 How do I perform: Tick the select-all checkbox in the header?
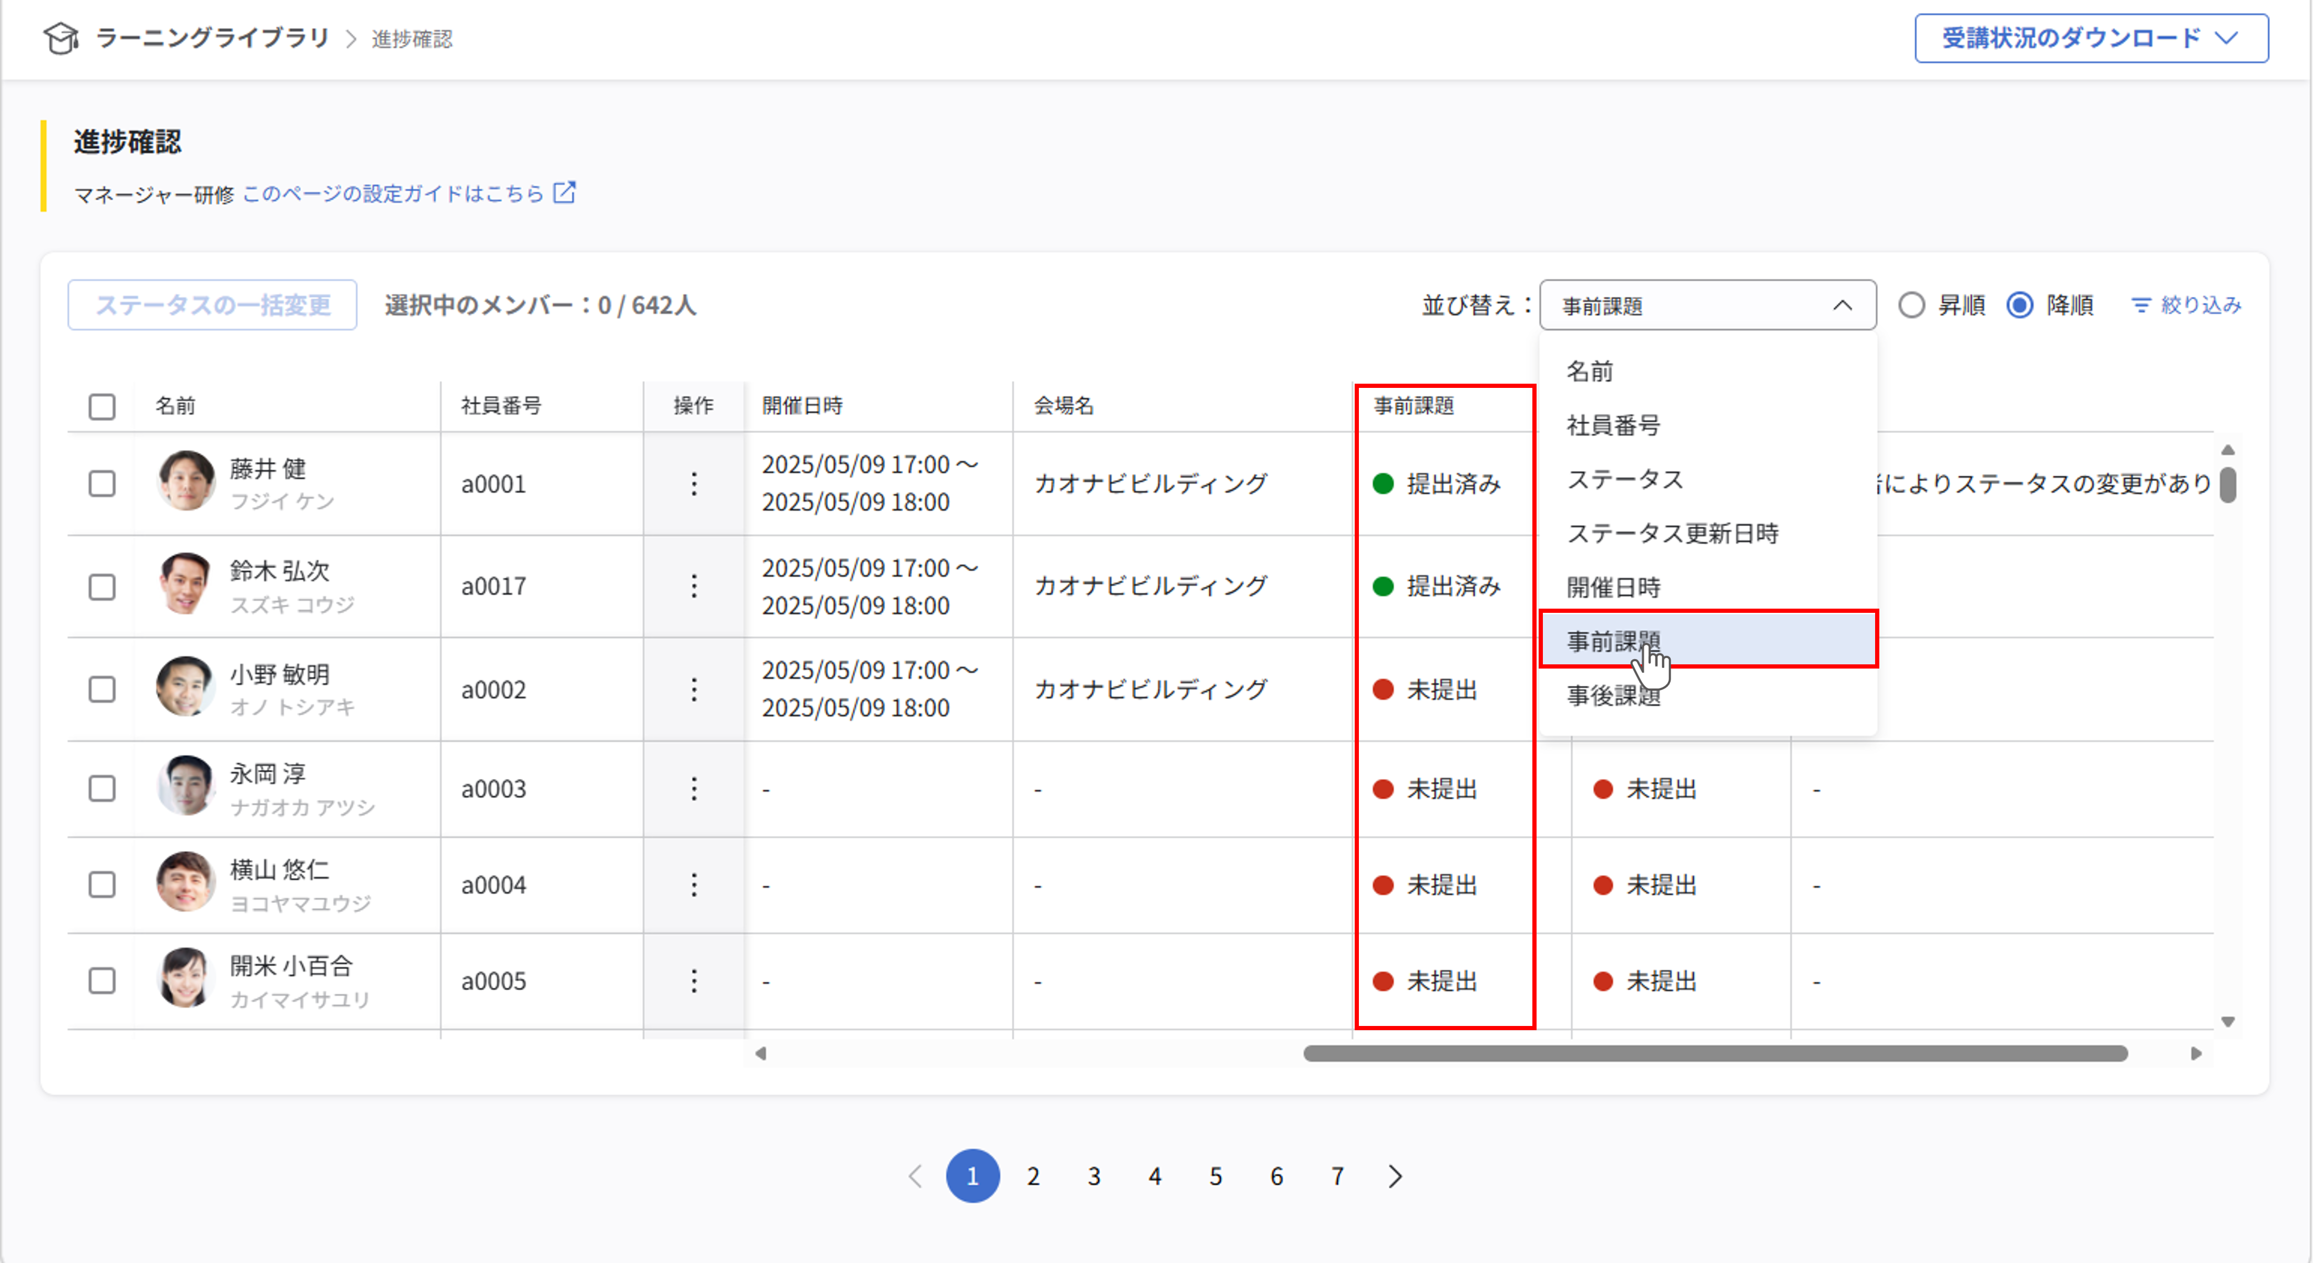click(103, 407)
